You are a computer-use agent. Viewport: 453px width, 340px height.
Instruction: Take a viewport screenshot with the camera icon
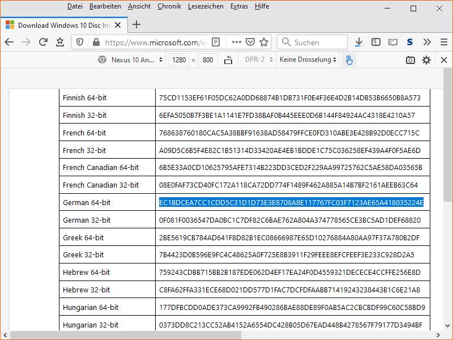[410, 60]
